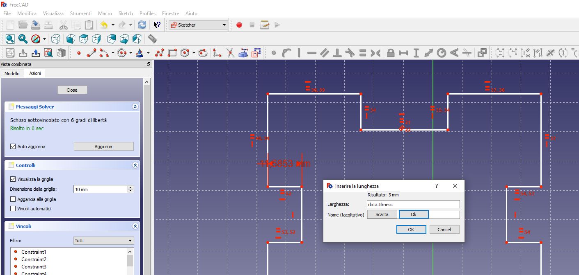This screenshot has width=579, height=275.
Task: Start macro recording with the red dot
Action: (x=239, y=25)
